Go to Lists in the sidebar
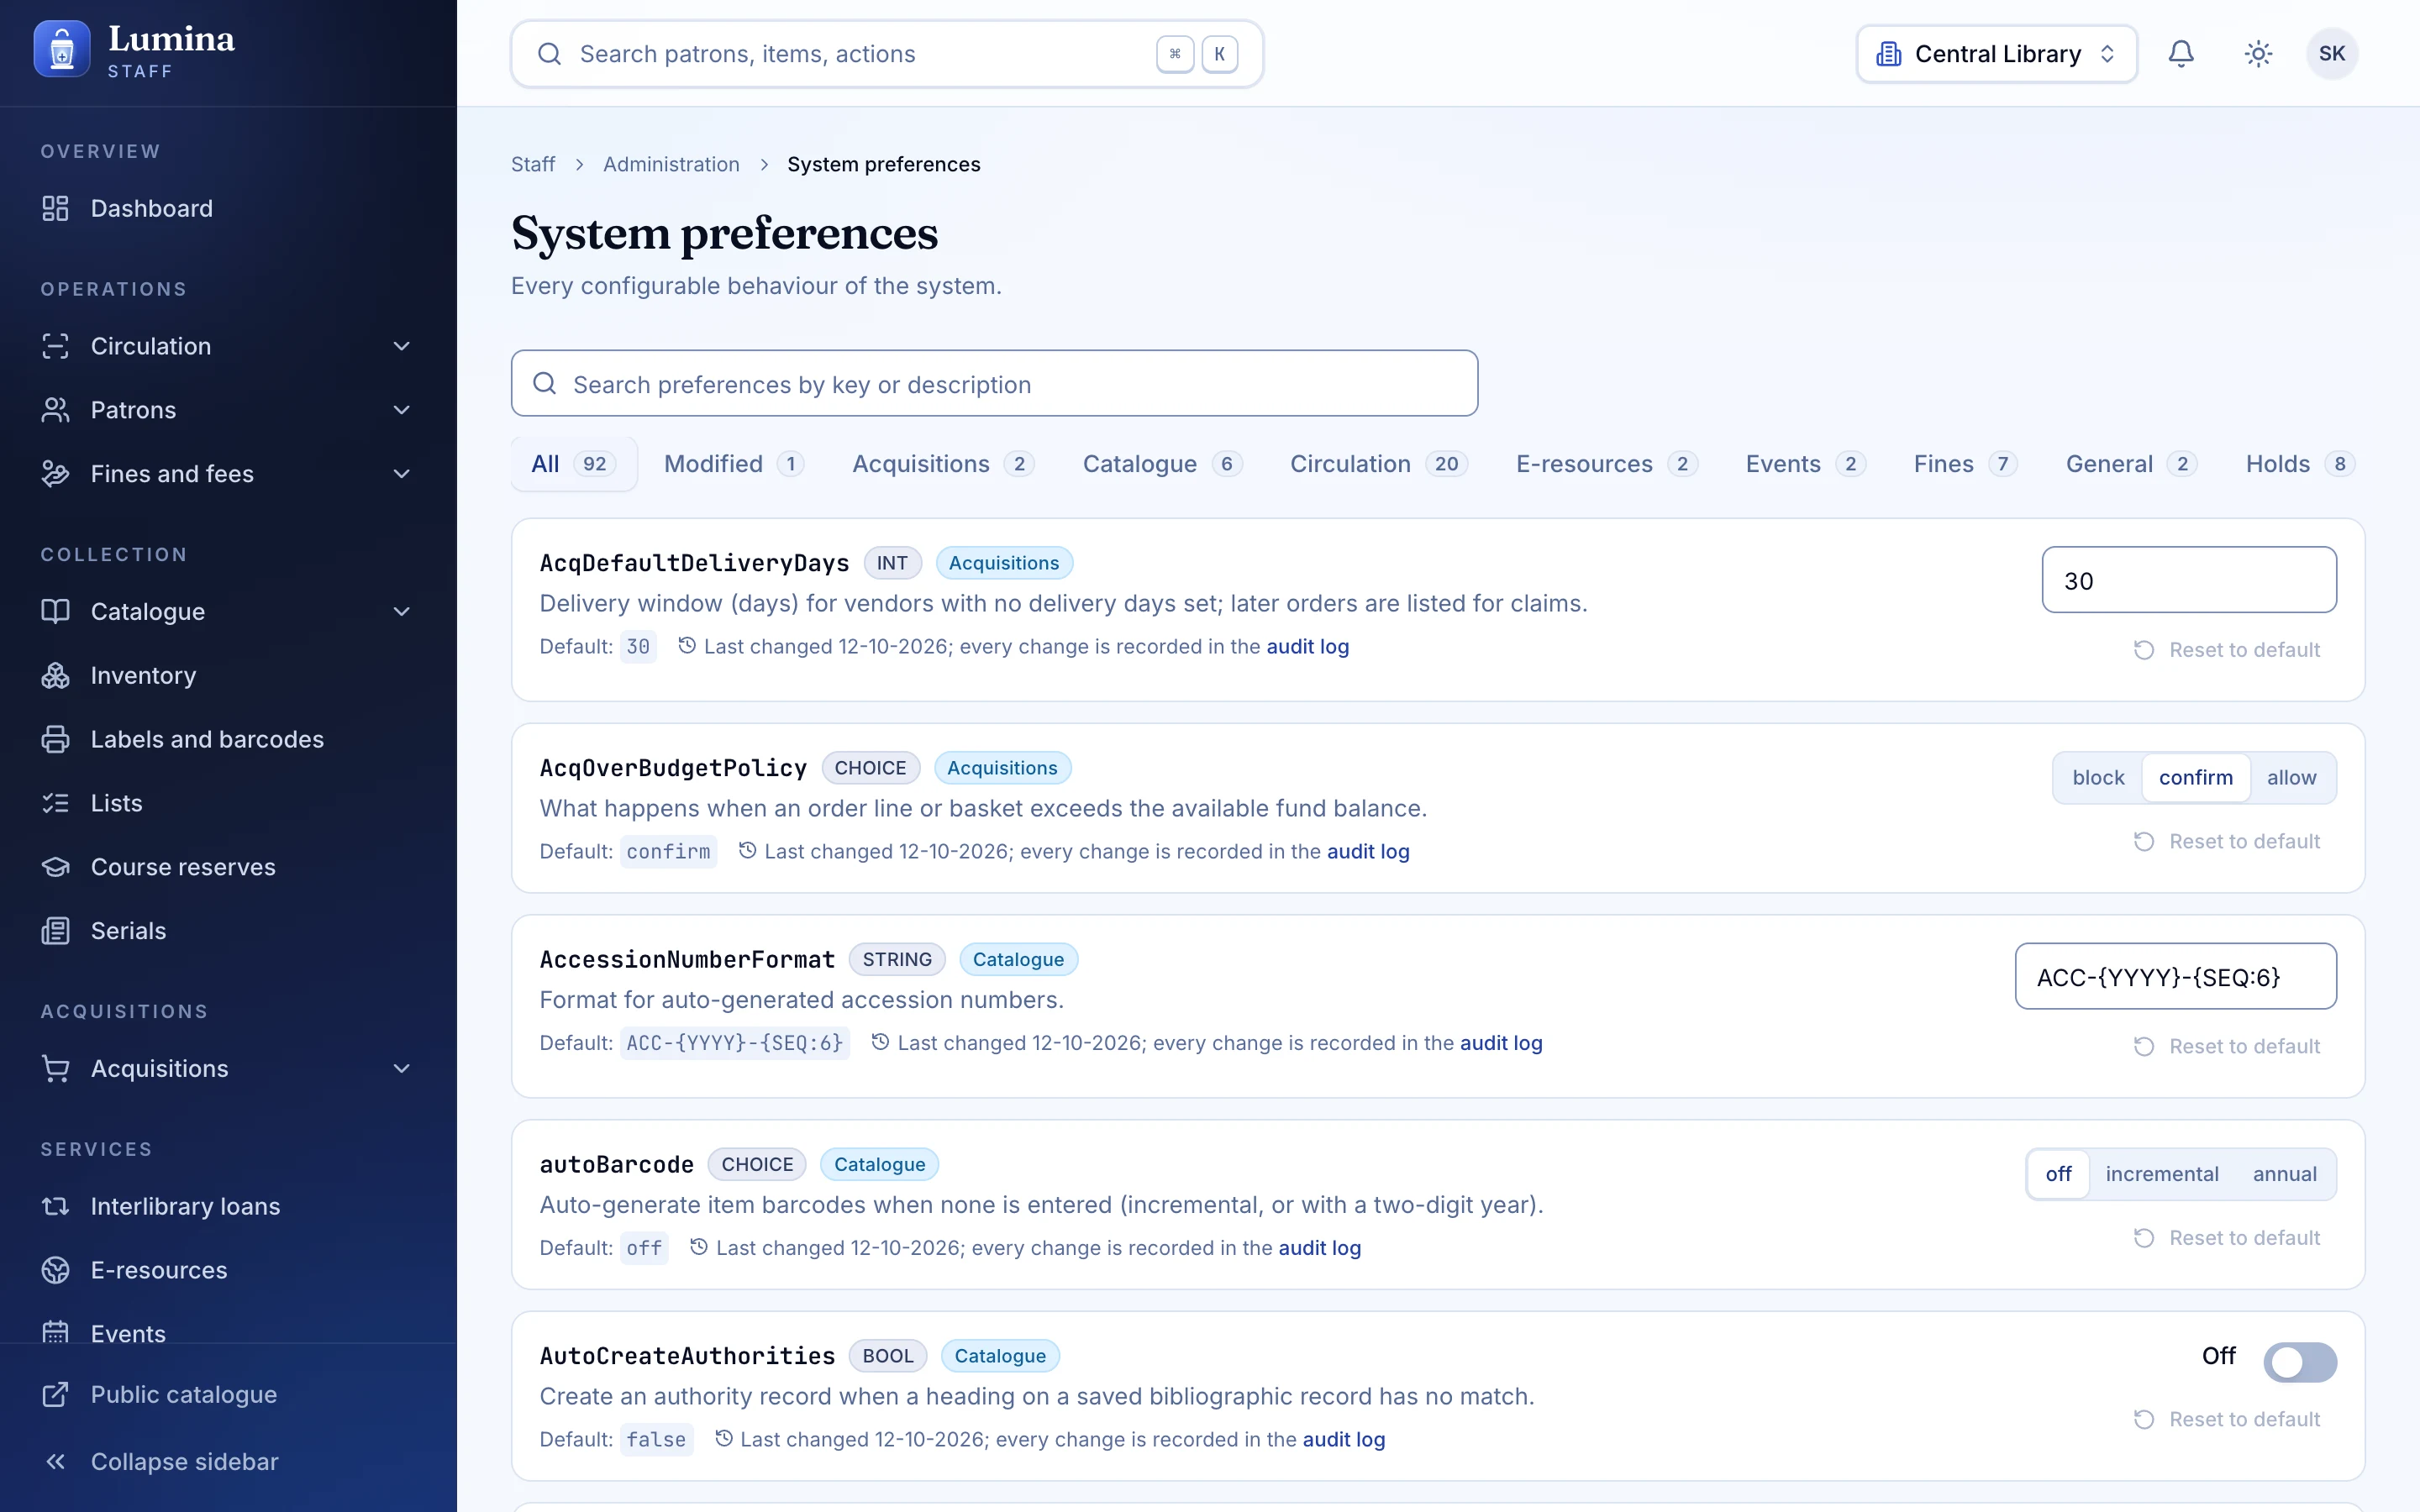The height and width of the screenshot is (1512, 2420). tap(228, 803)
